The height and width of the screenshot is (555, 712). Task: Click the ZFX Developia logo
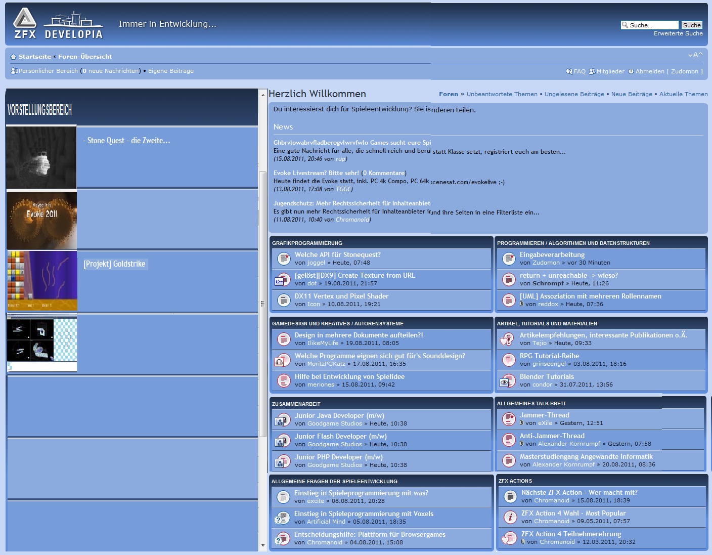tap(58, 24)
